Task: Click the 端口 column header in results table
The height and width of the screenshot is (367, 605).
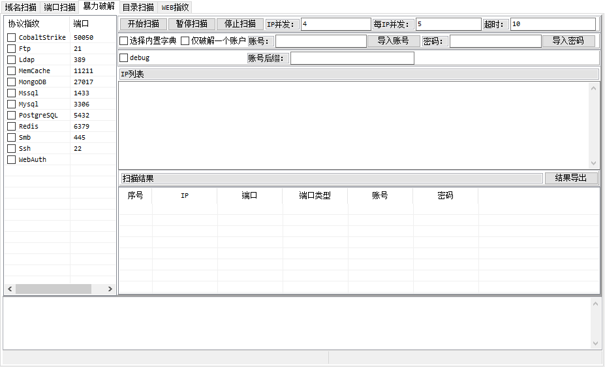Action: 250,196
